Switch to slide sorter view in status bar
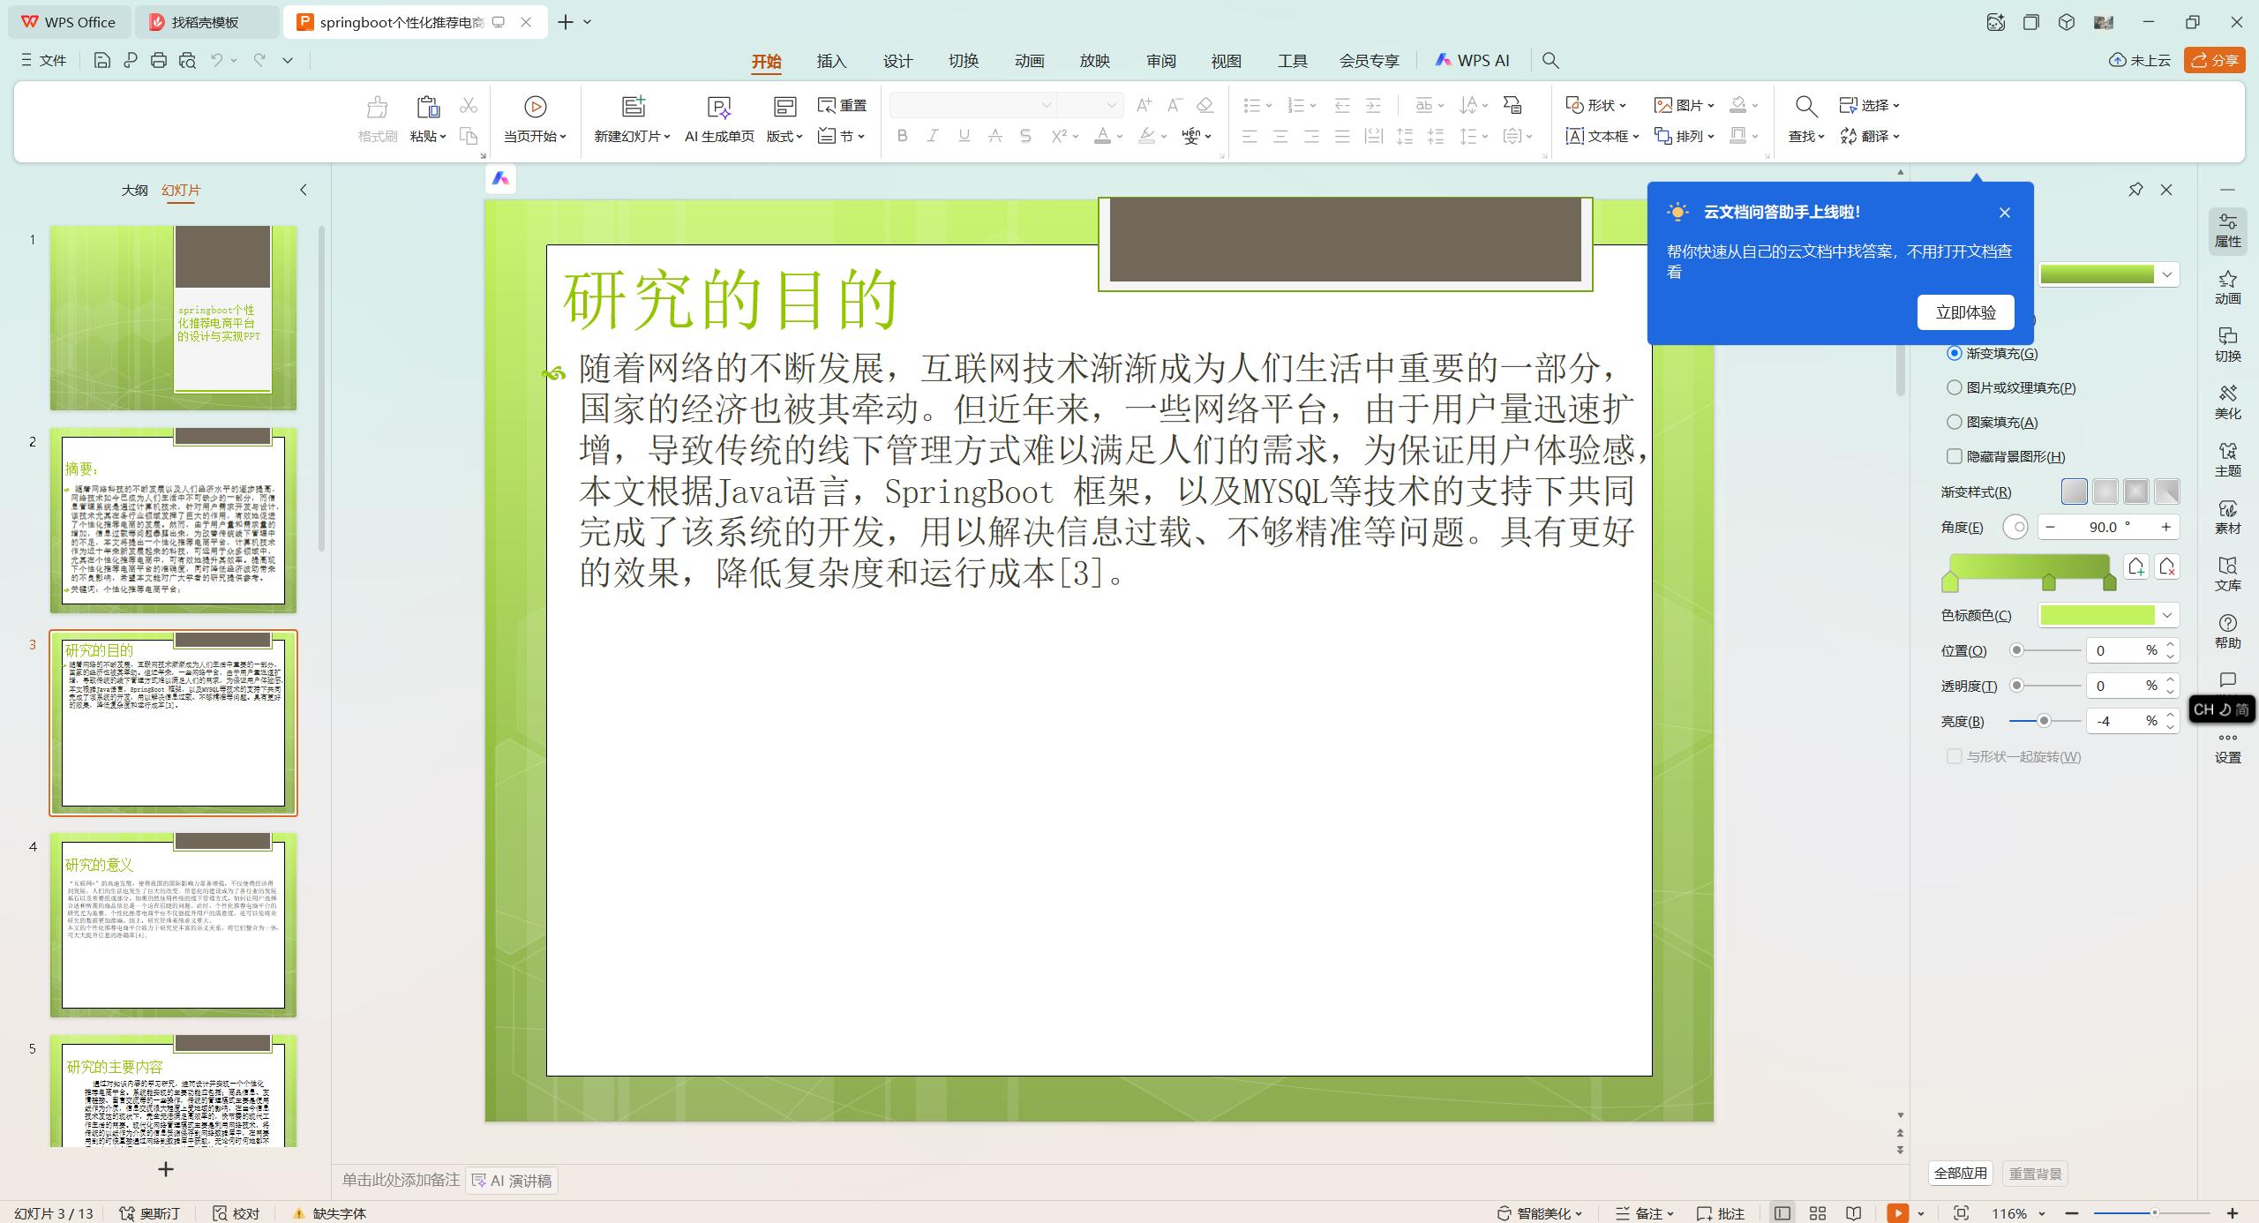 (1817, 1212)
